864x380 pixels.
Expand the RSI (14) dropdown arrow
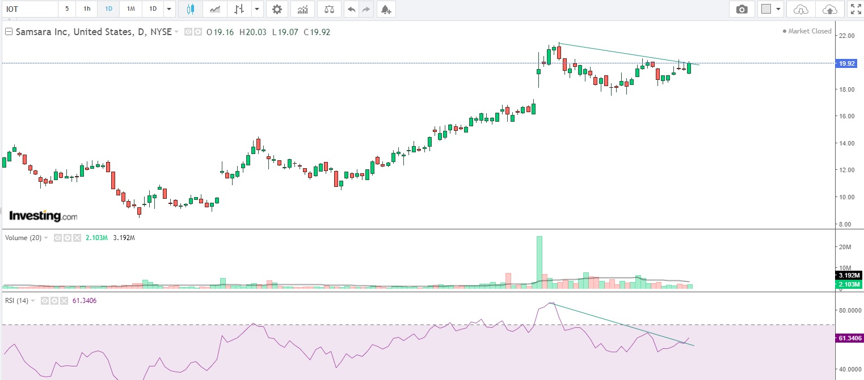tap(33, 301)
